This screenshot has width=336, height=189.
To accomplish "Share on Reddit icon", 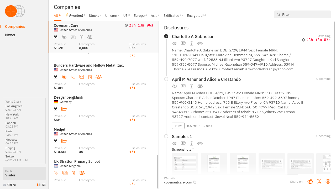I will [310, 181].
